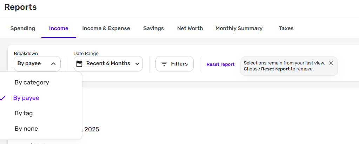Click the Reset report link

pyautogui.click(x=220, y=64)
